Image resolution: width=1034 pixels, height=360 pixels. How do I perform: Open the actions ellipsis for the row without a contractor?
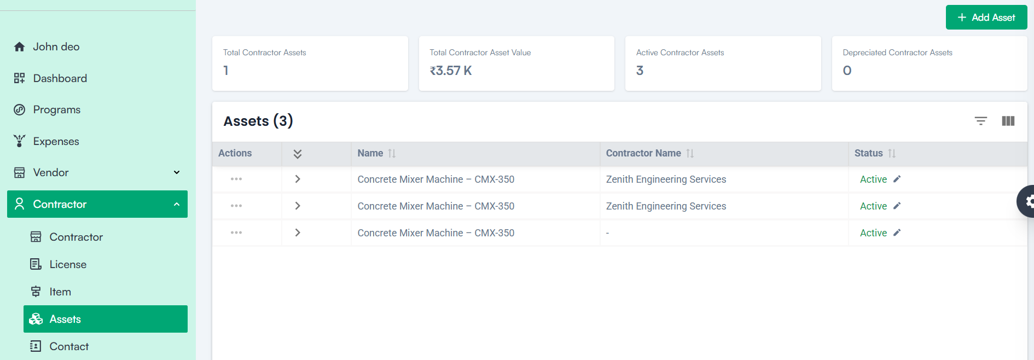(236, 233)
